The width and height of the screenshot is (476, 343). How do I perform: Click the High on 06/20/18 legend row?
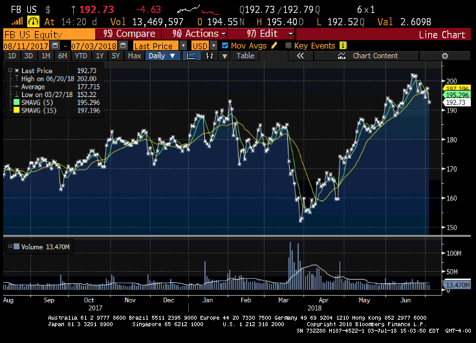56,79
